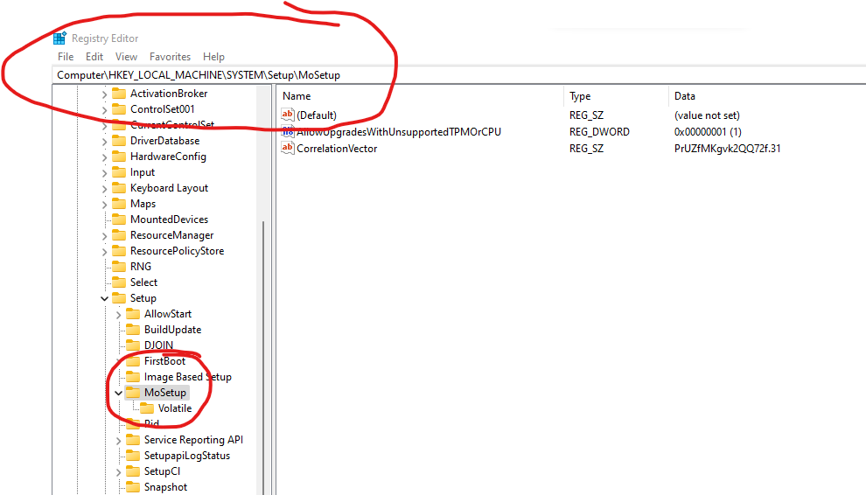Select the BuildUpdate folder icon
This screenshot has width=866, height=495.
click(133, 329)
